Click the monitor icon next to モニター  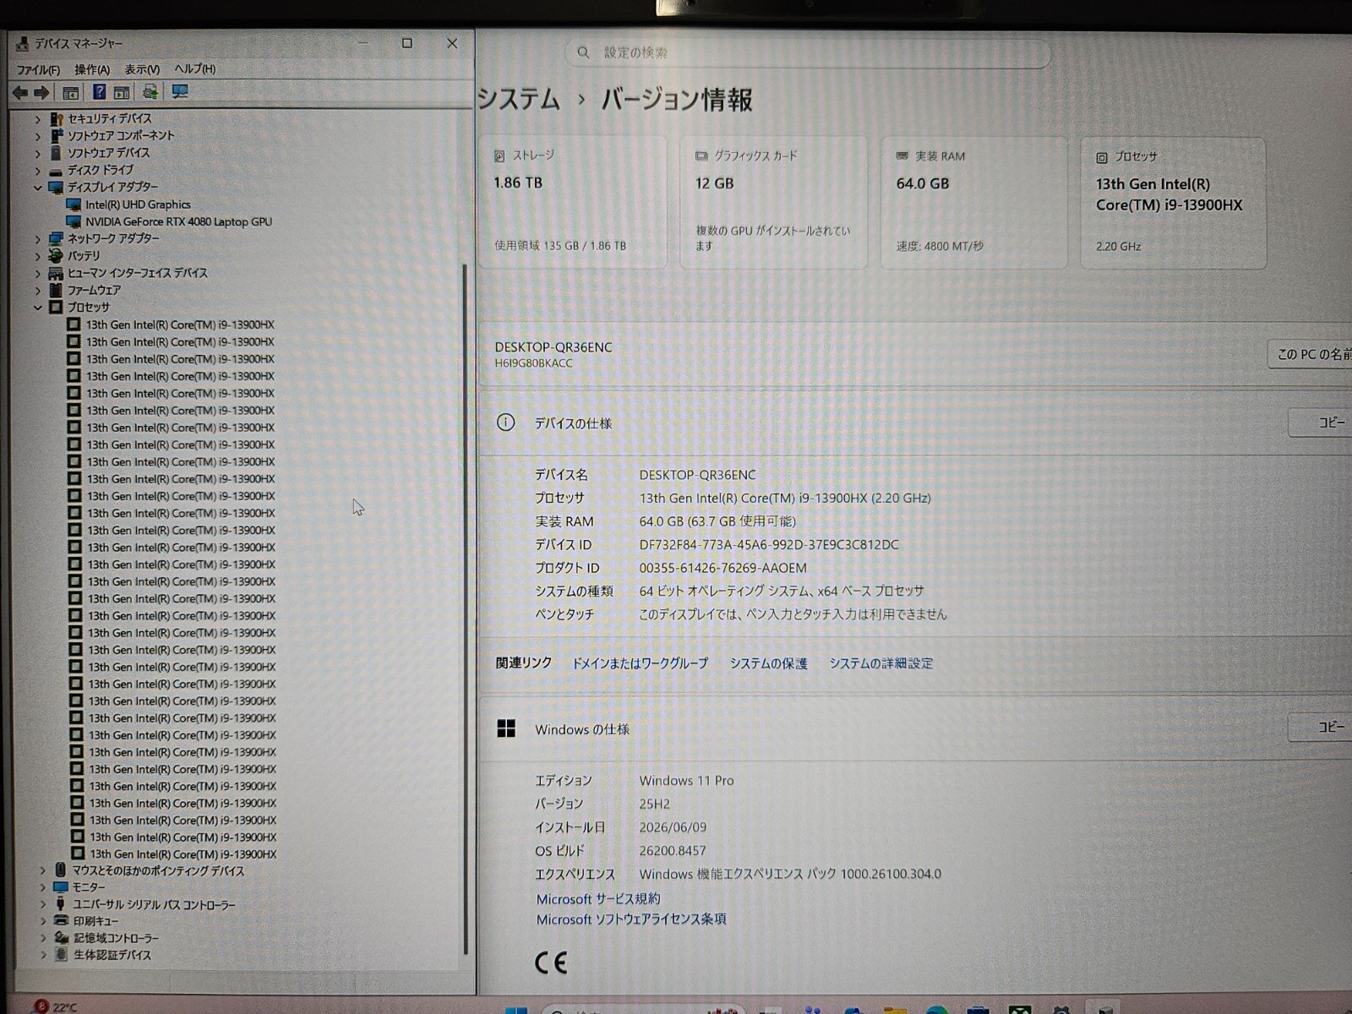click(x=60, y=887)
